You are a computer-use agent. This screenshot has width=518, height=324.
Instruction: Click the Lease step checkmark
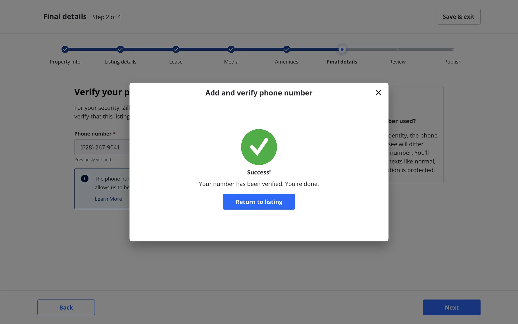pos(176,49)
